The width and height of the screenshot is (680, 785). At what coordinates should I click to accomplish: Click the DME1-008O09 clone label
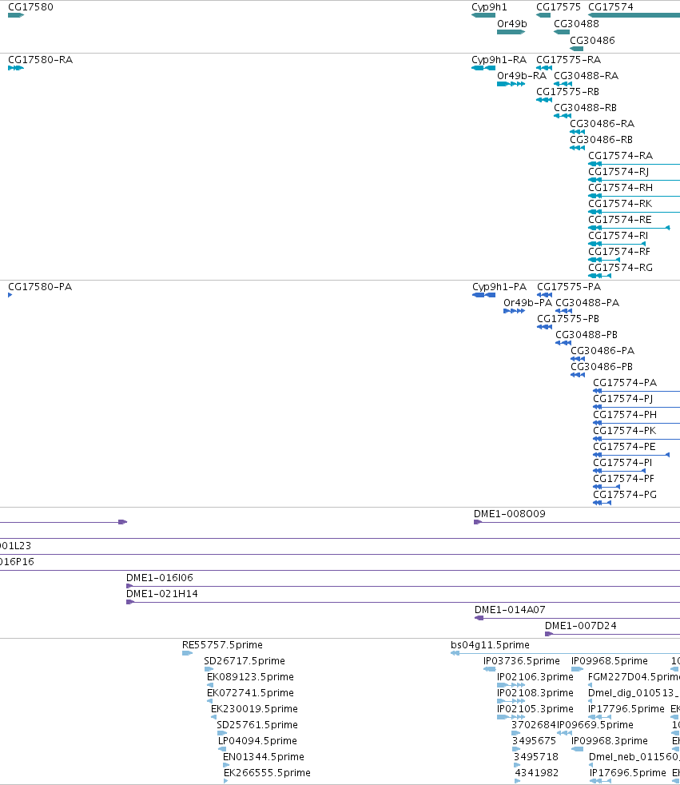[509, 514]
